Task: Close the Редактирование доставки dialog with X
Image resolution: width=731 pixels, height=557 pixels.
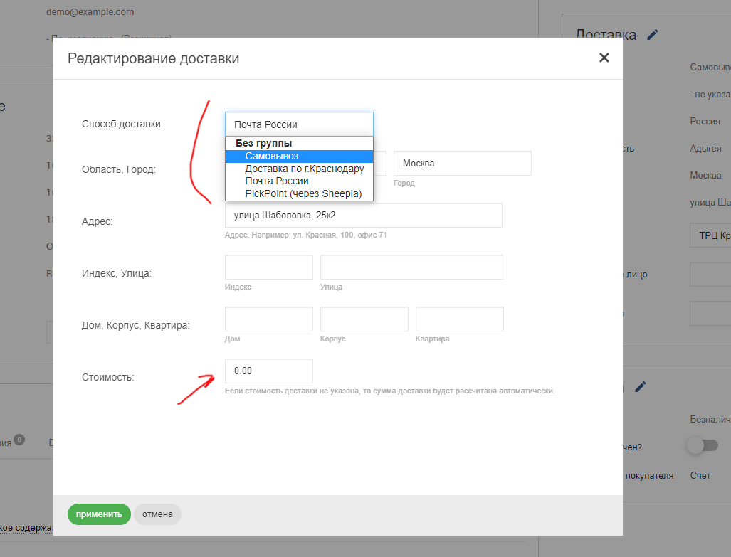Action: 604,58
